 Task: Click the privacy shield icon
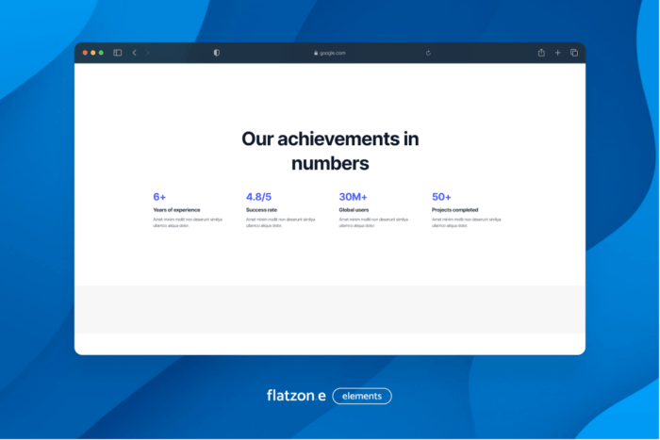click(217, 53)
